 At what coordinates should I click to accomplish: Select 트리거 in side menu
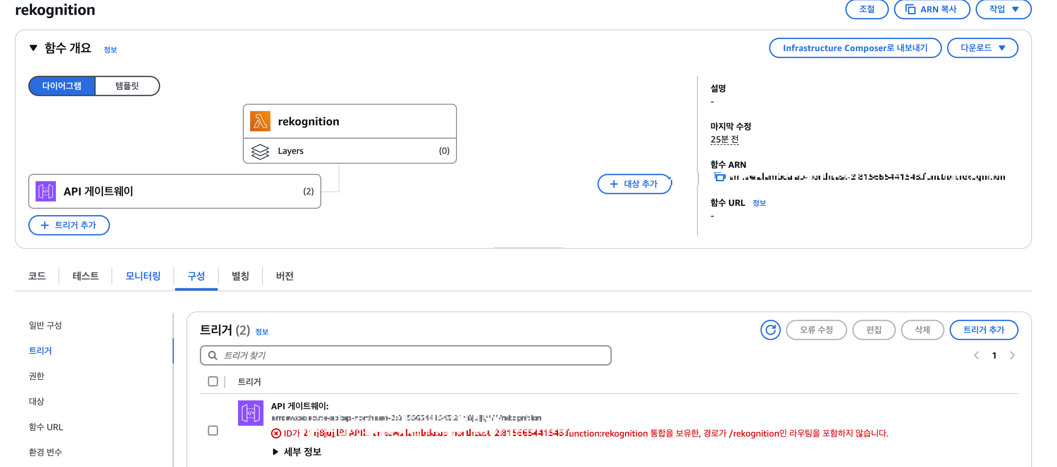pos(40,351)
